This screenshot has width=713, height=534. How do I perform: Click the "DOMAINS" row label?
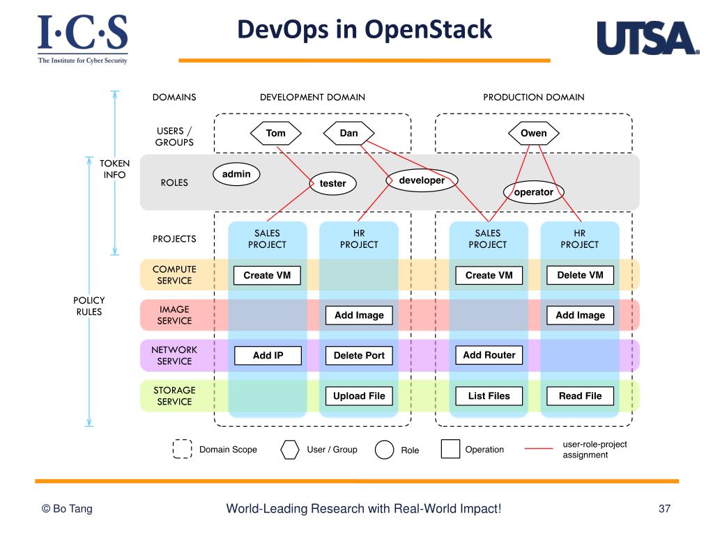[x=174, y=97]
